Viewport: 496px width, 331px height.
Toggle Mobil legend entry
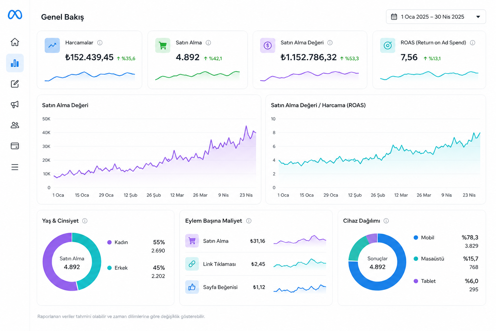tap(424, 238)
